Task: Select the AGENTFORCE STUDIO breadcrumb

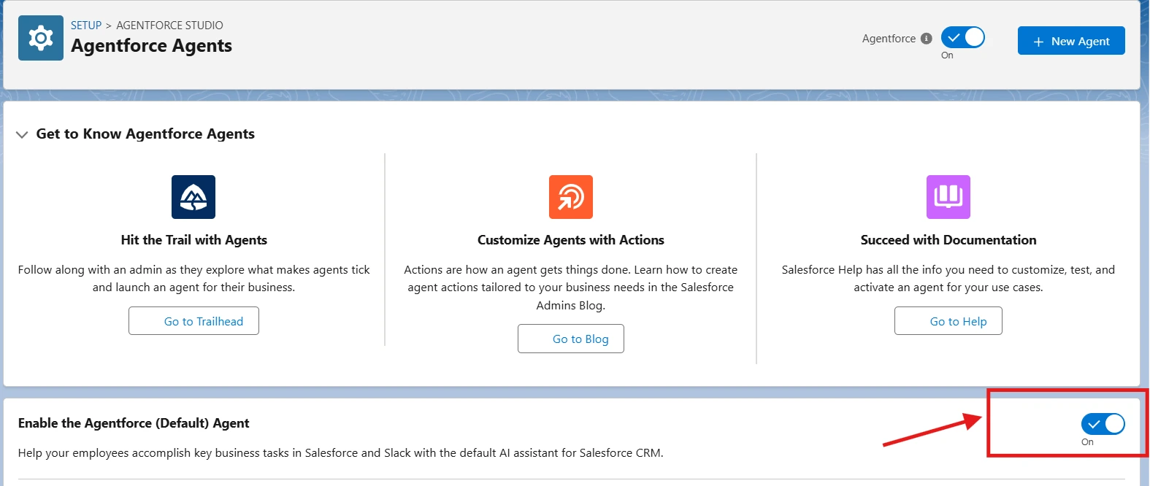Action: pos(169,25)
